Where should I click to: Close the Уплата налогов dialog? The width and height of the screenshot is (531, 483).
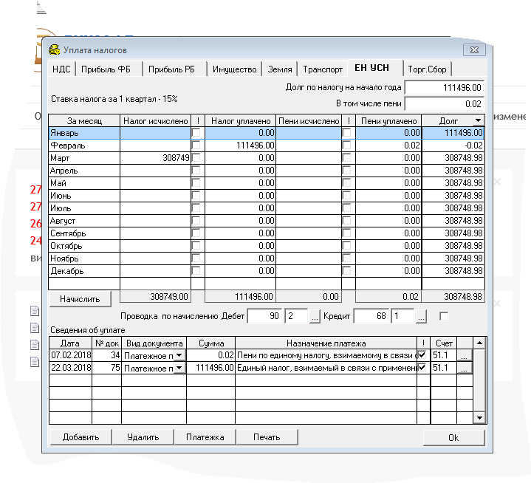[469, 50]
